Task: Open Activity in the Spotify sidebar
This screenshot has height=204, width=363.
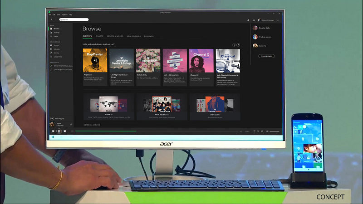Action: click(56, 33)
